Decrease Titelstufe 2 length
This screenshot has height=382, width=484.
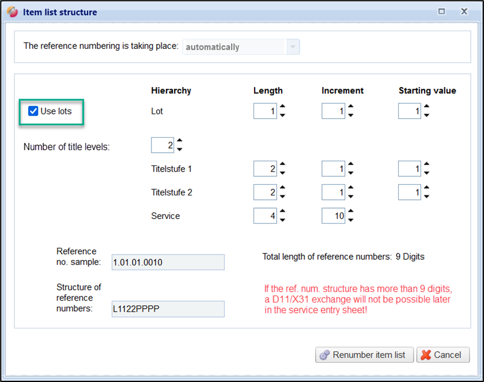pos(282,196)
